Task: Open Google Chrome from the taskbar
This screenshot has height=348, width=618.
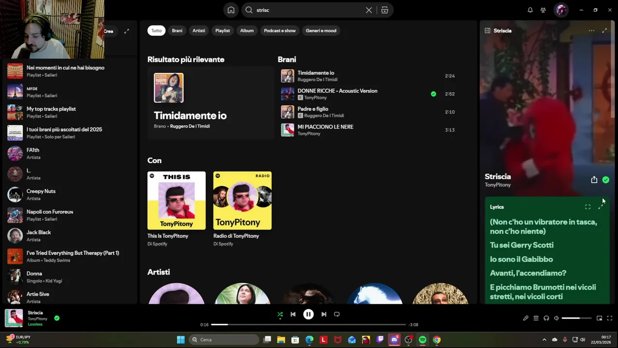Action: tap(436, 340)
